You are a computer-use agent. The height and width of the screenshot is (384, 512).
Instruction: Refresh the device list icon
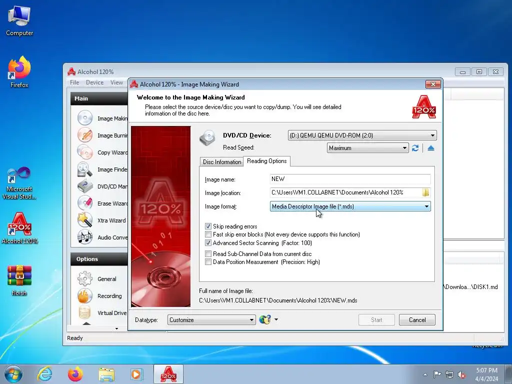(415, 148)
